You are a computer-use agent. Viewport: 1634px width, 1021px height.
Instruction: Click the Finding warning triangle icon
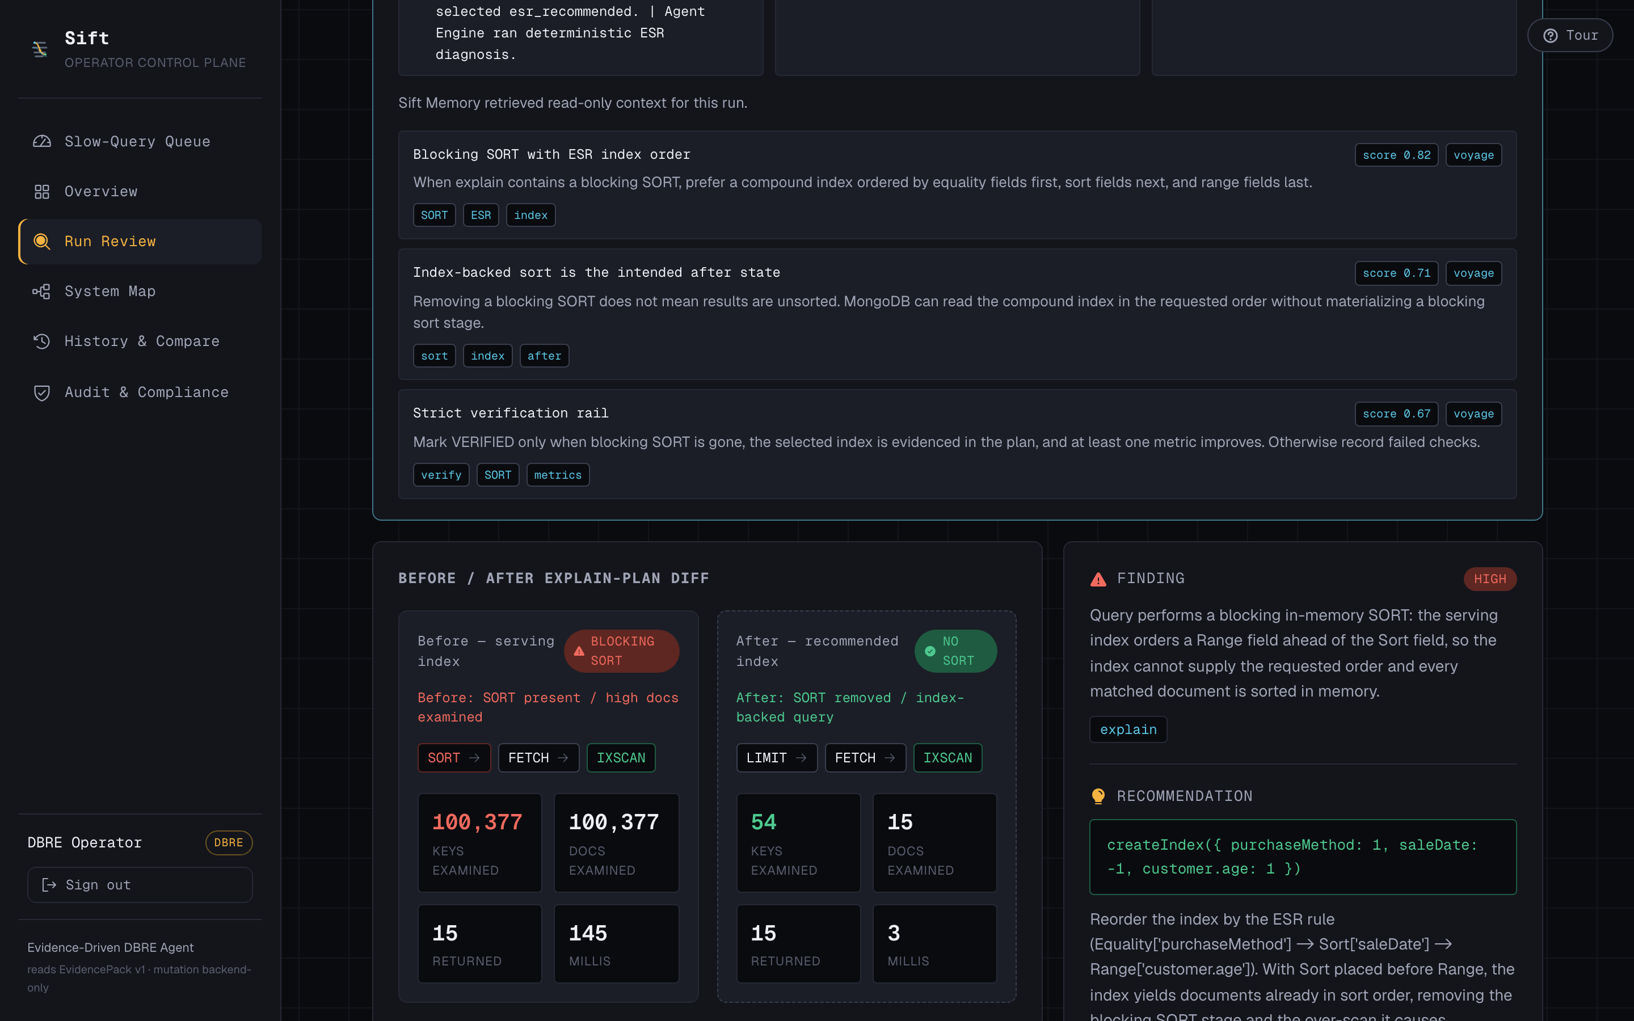[1098, 579]
